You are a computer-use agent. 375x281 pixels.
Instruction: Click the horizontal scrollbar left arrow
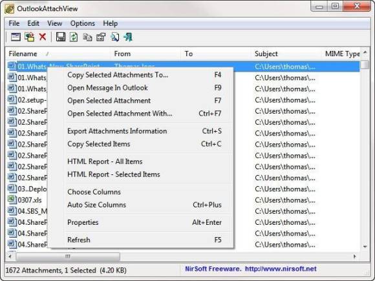coord(10,256)
